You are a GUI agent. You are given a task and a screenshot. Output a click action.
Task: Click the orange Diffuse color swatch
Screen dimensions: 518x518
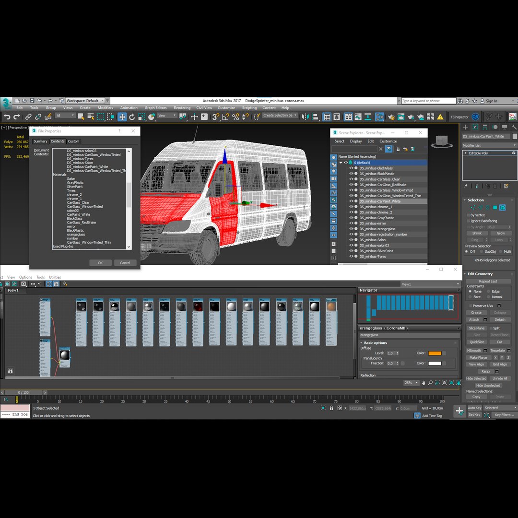pos(435,353)
